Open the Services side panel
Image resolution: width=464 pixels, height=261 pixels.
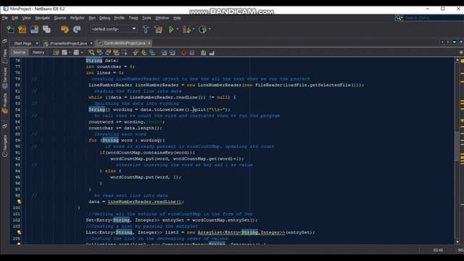point(5,78)
